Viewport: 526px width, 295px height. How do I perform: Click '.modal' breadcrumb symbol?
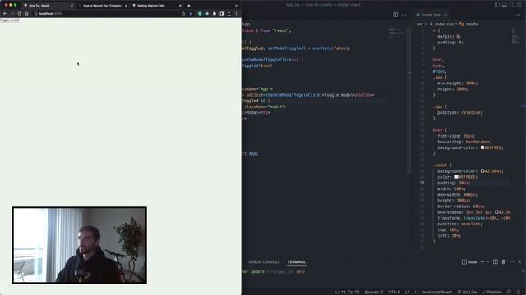pyautogui.click(x=472, y=24)
